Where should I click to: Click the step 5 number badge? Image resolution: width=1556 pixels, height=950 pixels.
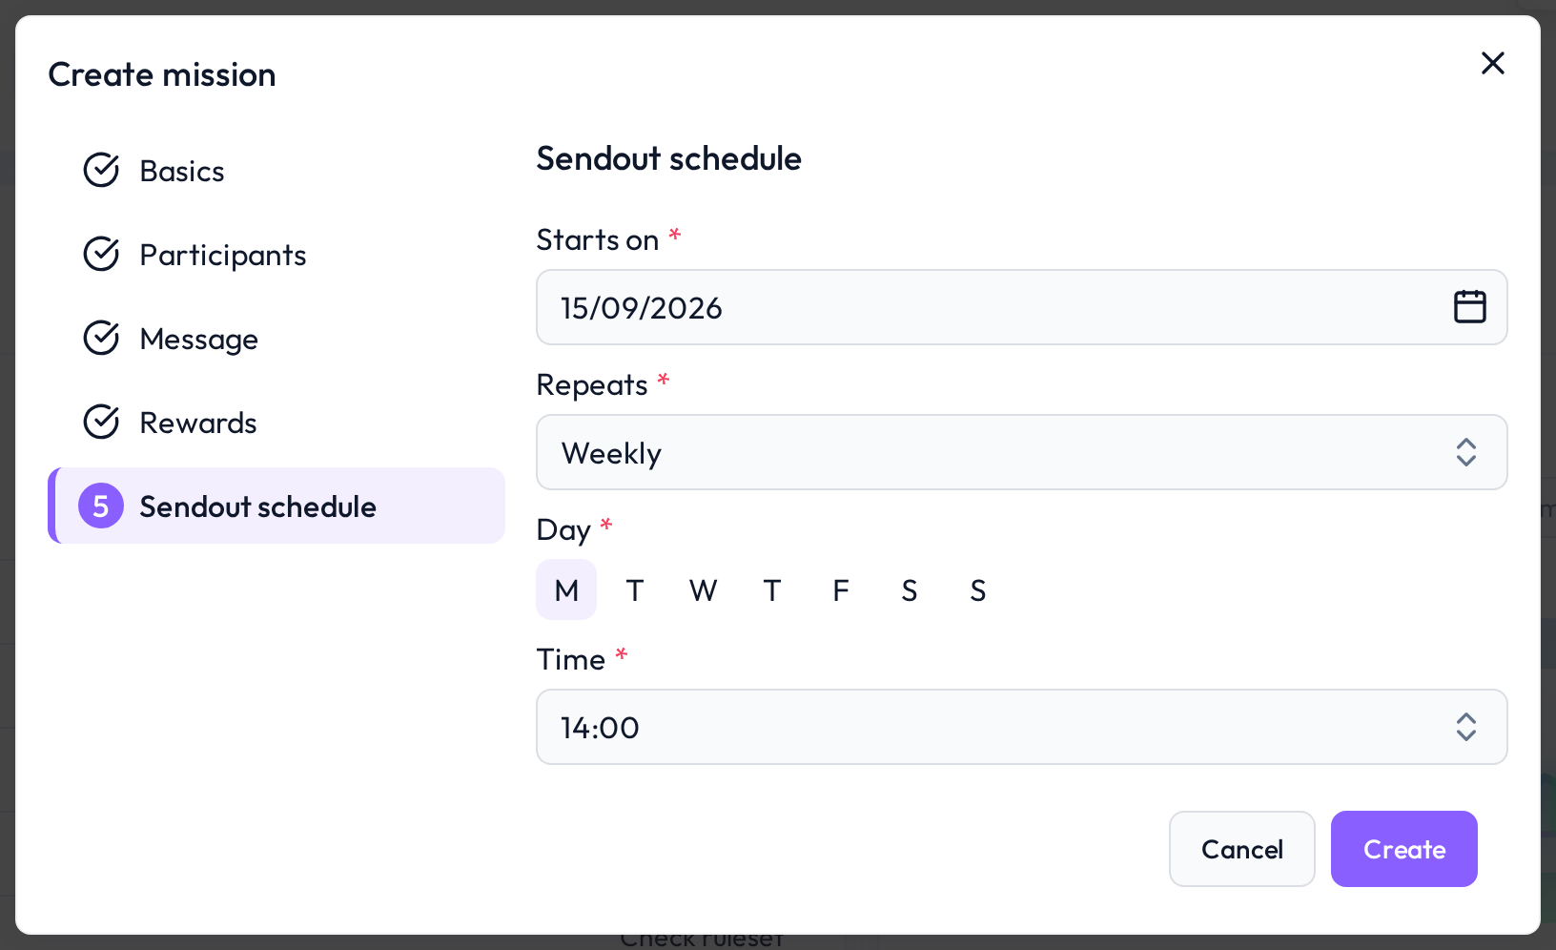pyautogui.click(x=101, y=506)
